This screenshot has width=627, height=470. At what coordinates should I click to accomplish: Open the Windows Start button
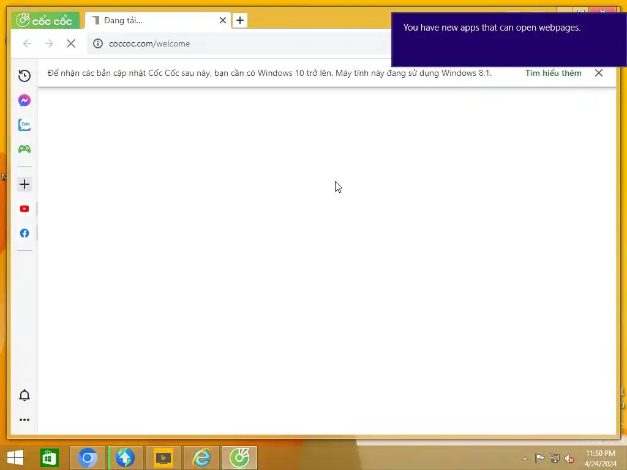point(15,458)
